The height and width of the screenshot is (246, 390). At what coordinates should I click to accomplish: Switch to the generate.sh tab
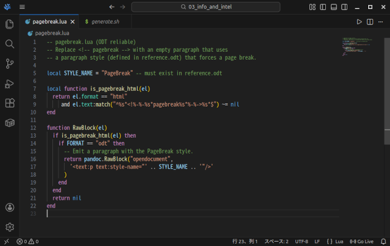pyautogui.click(x=101, y=21)
